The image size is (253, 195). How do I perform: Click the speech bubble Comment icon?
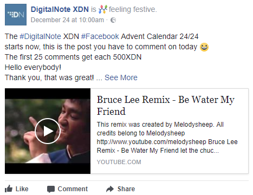point(51,189)
